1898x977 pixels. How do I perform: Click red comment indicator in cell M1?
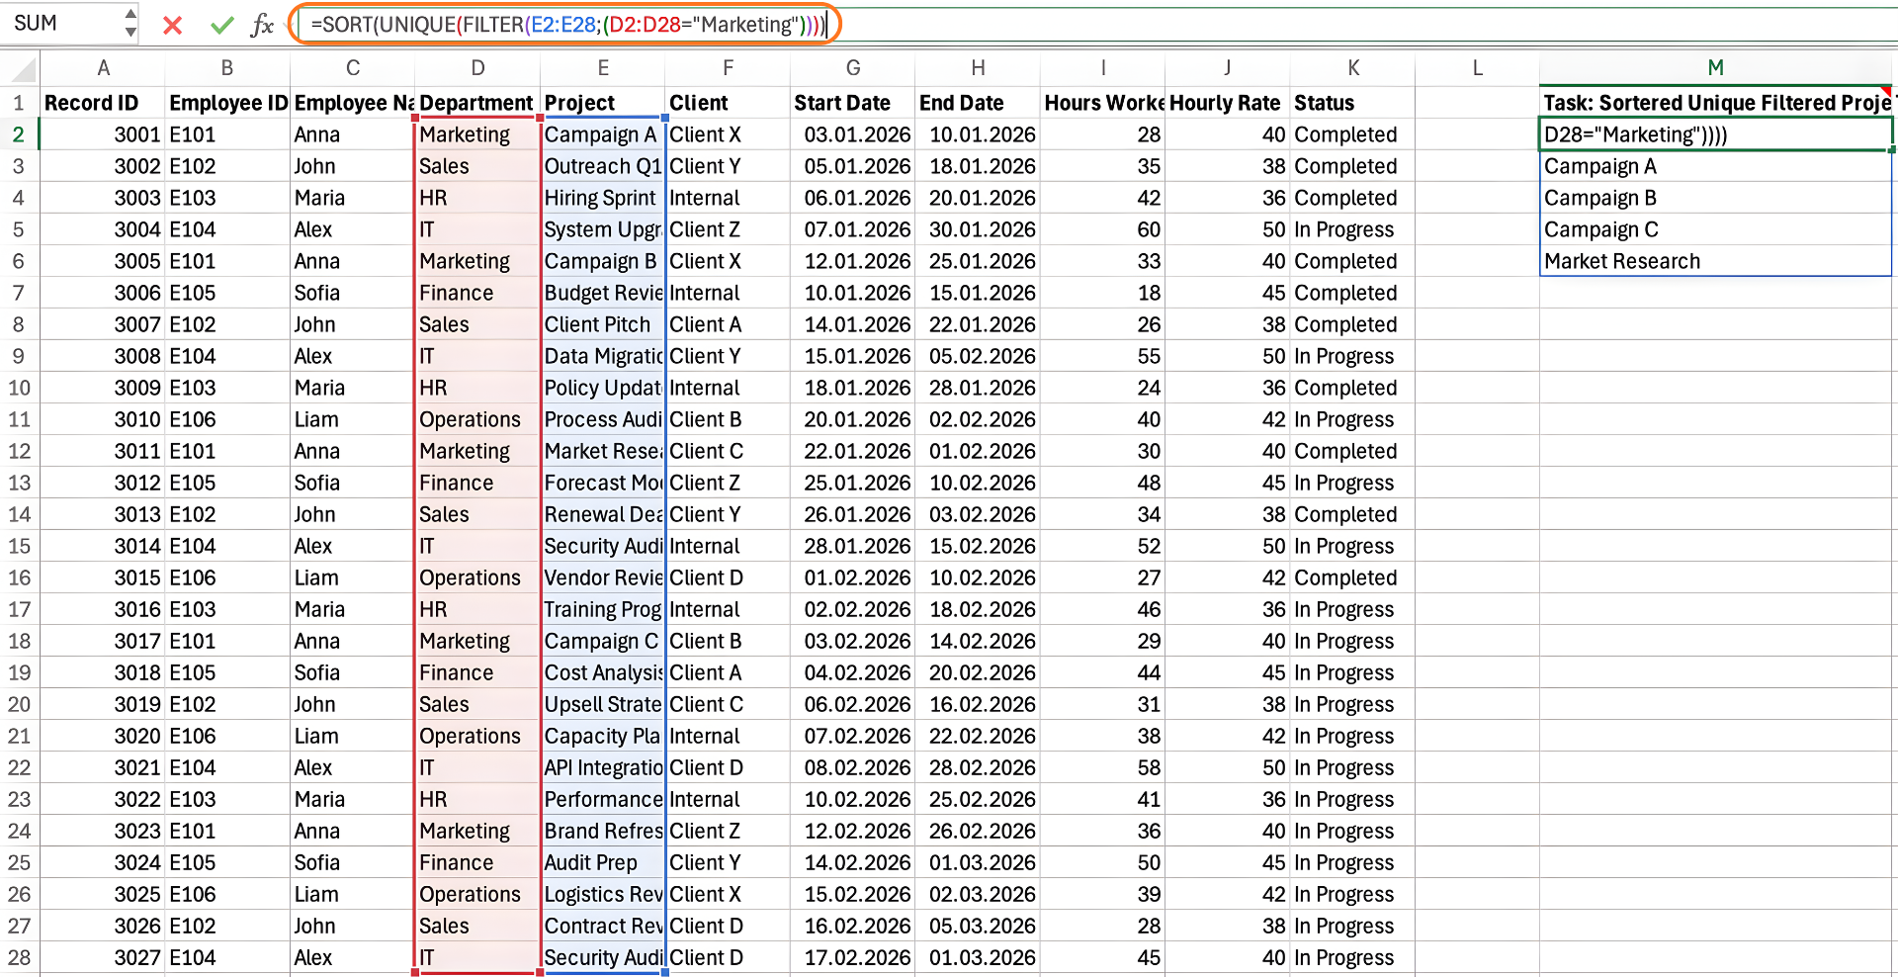point(1886,91)
